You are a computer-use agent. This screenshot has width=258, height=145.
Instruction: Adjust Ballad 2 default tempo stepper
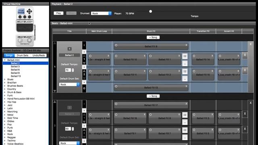click(x=73, y=70)
